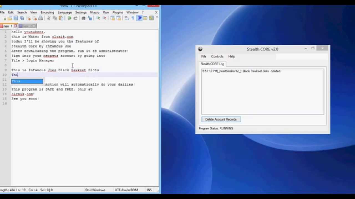The image size is (355, 199).
Task: Open the Language menu
Action: pos(65,12)
